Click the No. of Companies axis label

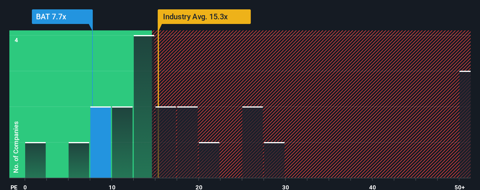click(x=16, y=147)
